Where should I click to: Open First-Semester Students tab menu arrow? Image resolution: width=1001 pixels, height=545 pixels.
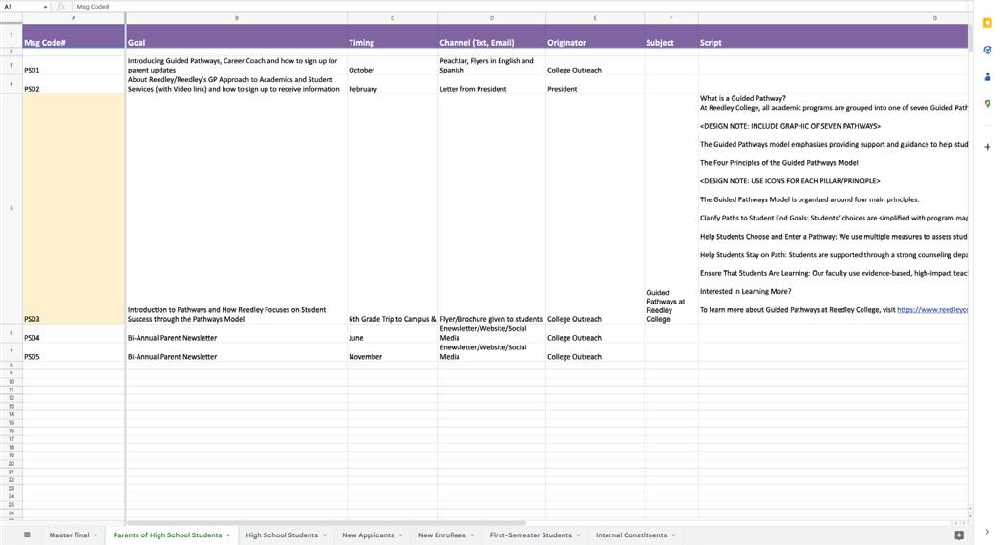pyautogui.click(x=579, y=535)
